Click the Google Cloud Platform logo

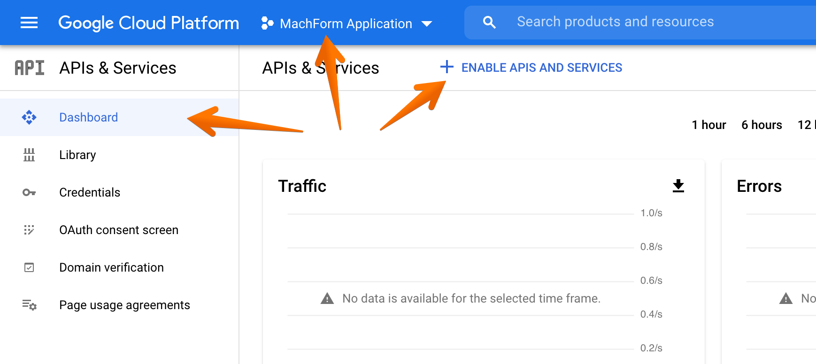tap(148, 23)
